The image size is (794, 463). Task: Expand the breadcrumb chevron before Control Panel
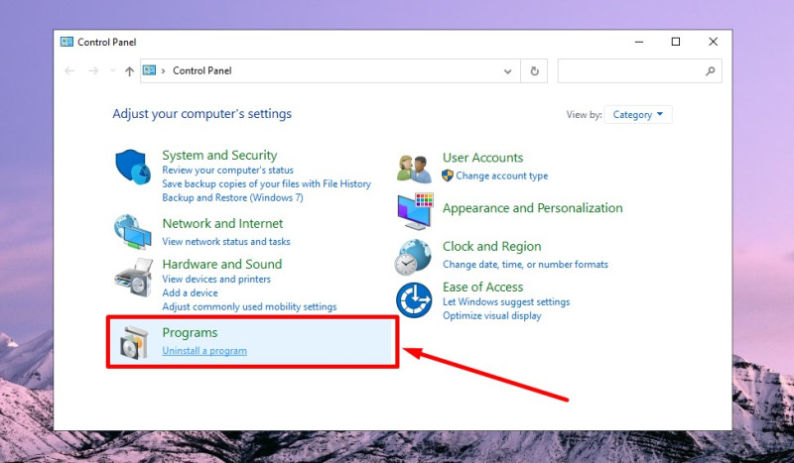pos(164,71)
